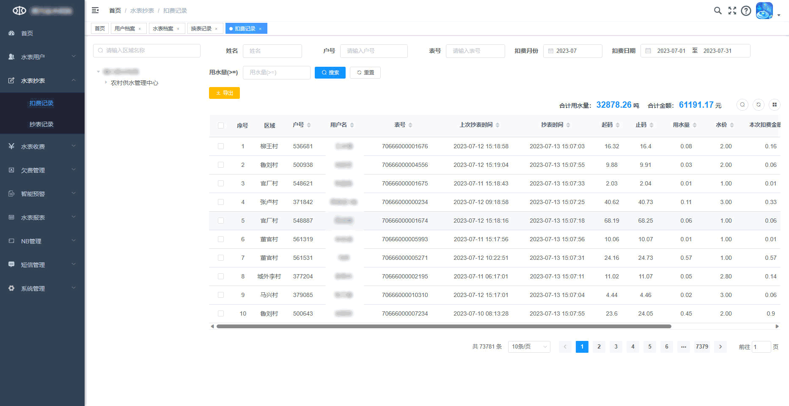Image resolution: width=789 pixels, height=406 pixels.
Task: Open the help question mark icon
Action: (746, 11)
